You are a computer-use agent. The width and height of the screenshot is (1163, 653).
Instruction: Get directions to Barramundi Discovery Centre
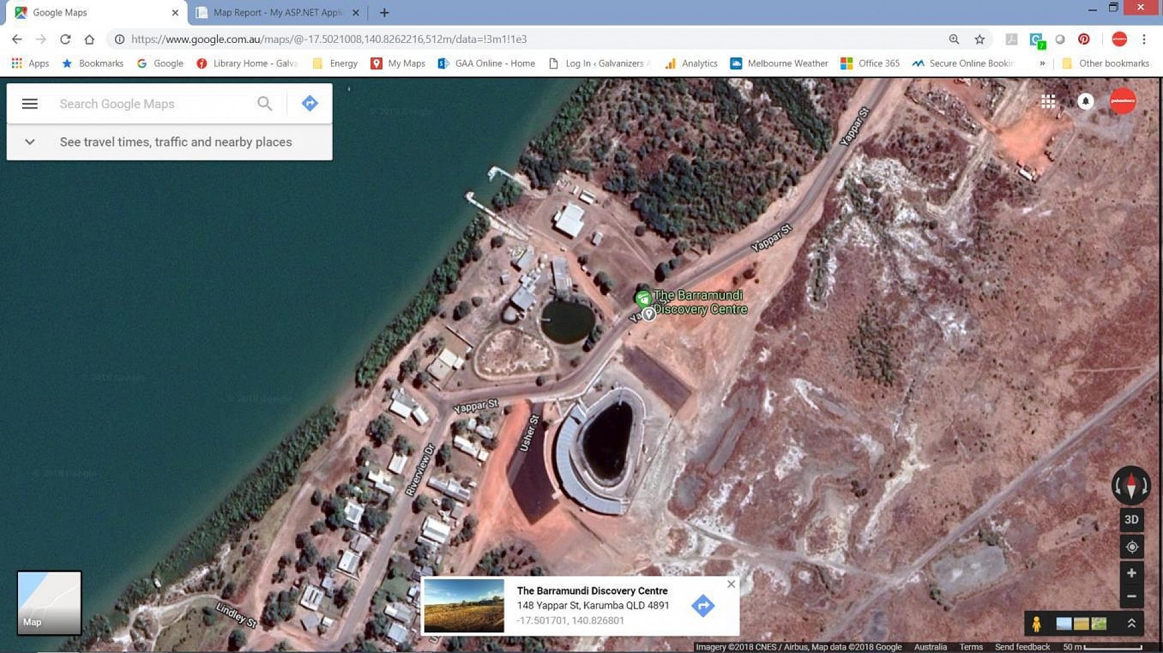pos(702,605)
